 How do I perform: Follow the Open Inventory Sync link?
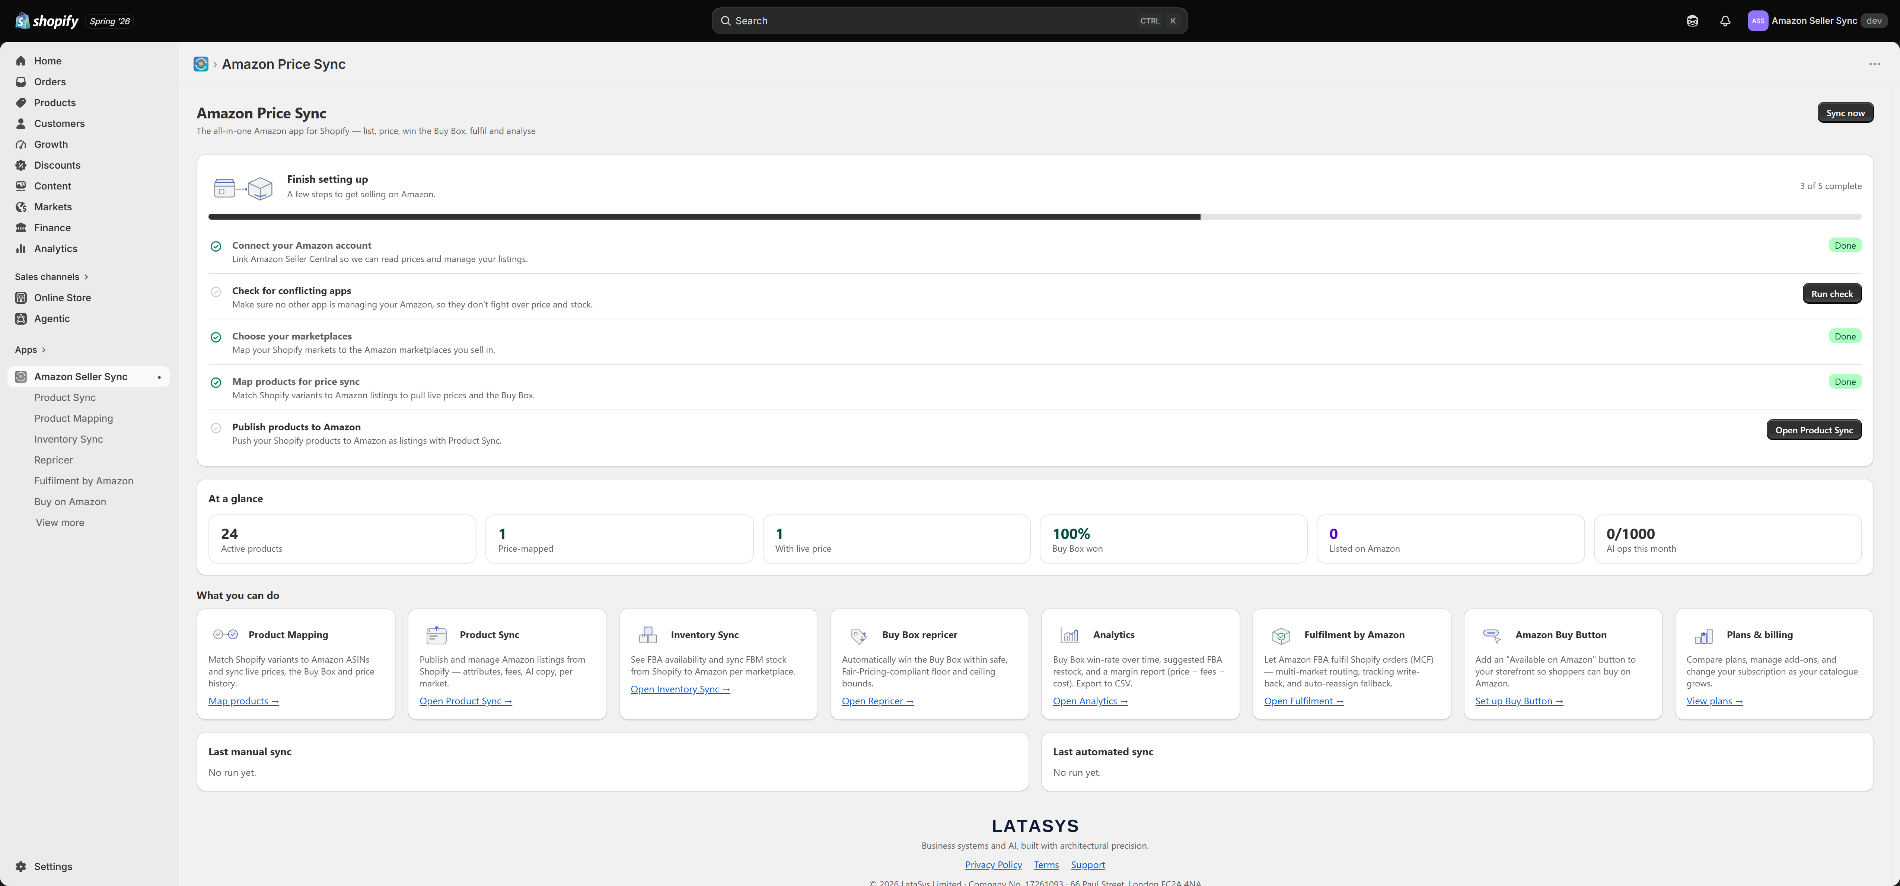pos(680,689)
